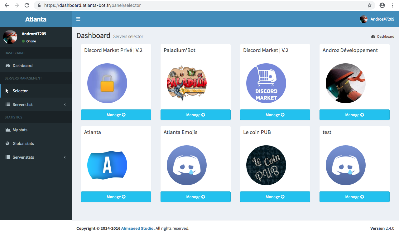This screenshot has width=399, height=236.
Task: Reload the page with the refresh icon
Action: click(27, 5)
